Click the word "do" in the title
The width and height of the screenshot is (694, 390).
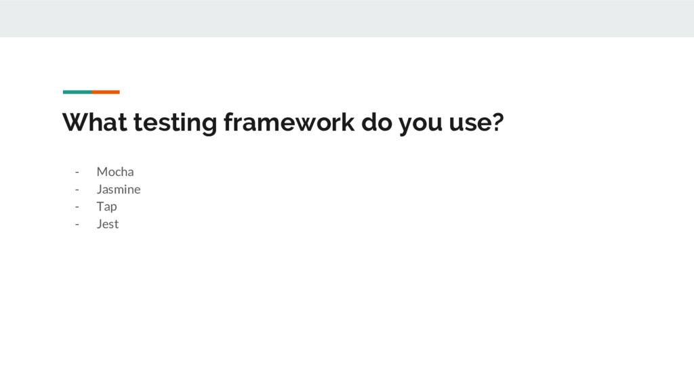(377, 122)
